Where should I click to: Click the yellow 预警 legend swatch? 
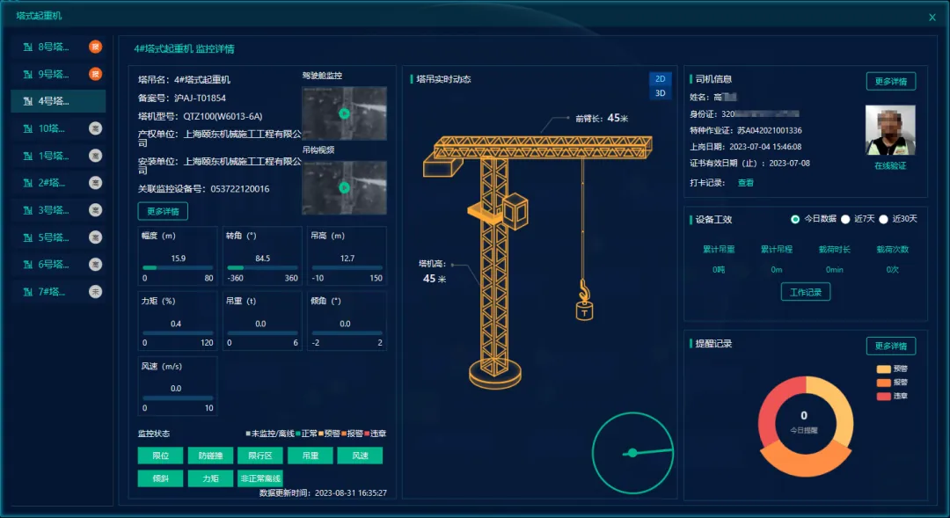coord(883,369)
